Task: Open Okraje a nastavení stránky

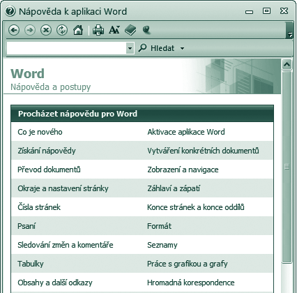Action: click(63, 188)
